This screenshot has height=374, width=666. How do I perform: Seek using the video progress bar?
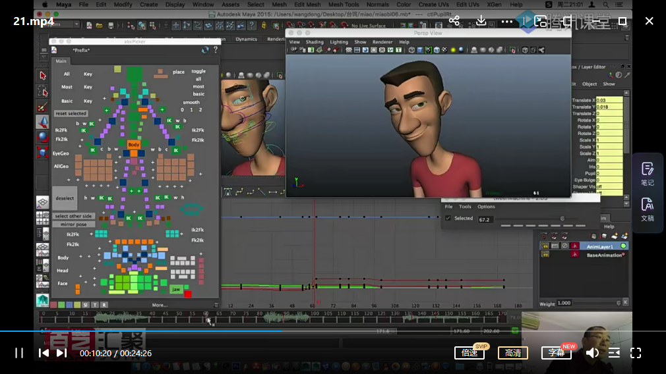pos(333,331)
